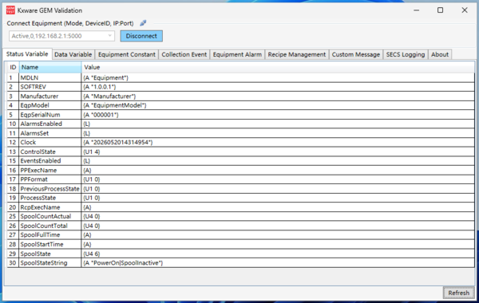
Task: Switch to the Data Variable tab
Action: click(73, 54)
